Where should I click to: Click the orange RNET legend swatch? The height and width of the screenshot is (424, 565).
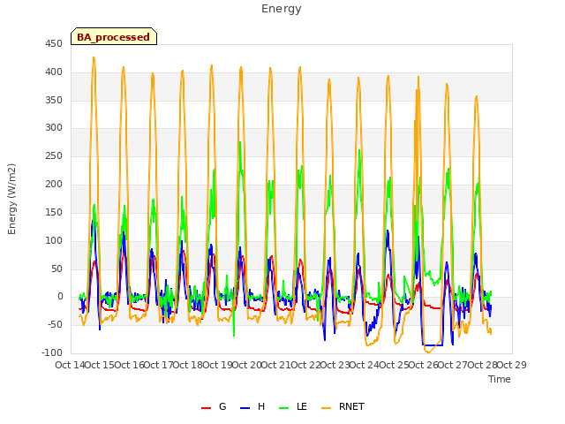326,408
